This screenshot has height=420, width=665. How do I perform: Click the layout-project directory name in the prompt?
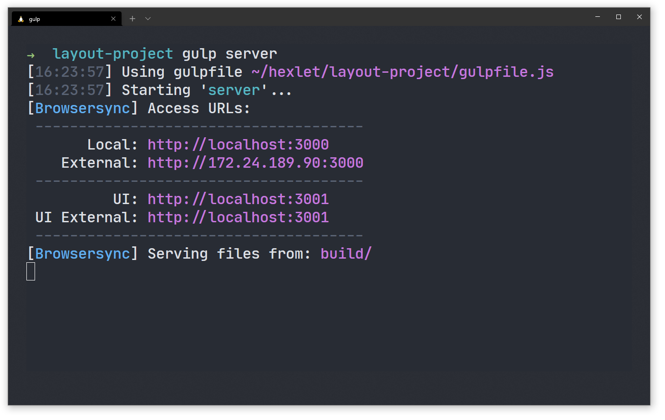point(112,54)
